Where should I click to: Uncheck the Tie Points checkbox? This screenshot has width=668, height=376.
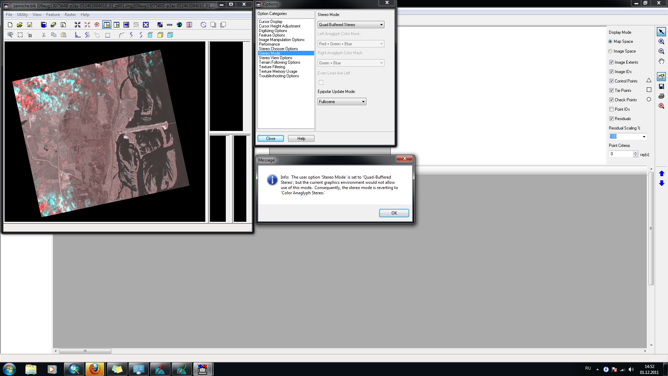click(611, 91)
